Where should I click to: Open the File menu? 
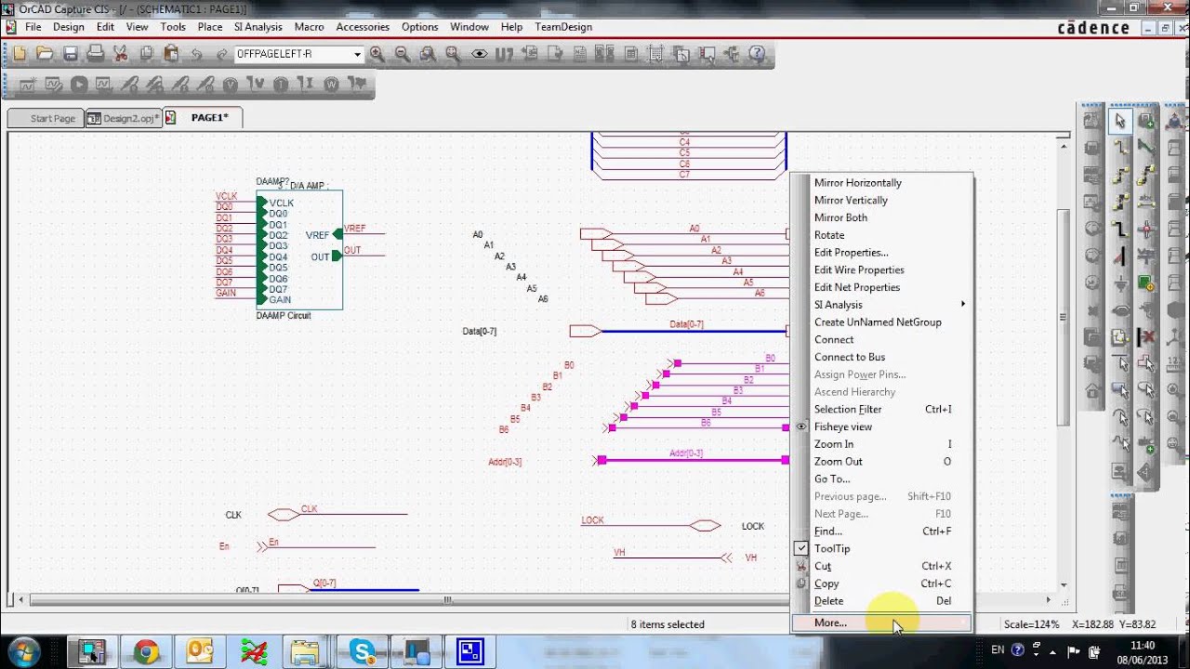point(33,27)
